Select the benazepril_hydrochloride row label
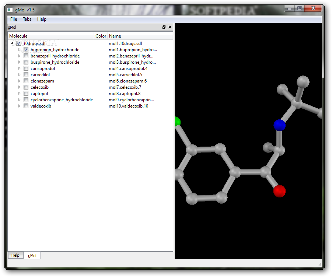 tap(55, 56)
